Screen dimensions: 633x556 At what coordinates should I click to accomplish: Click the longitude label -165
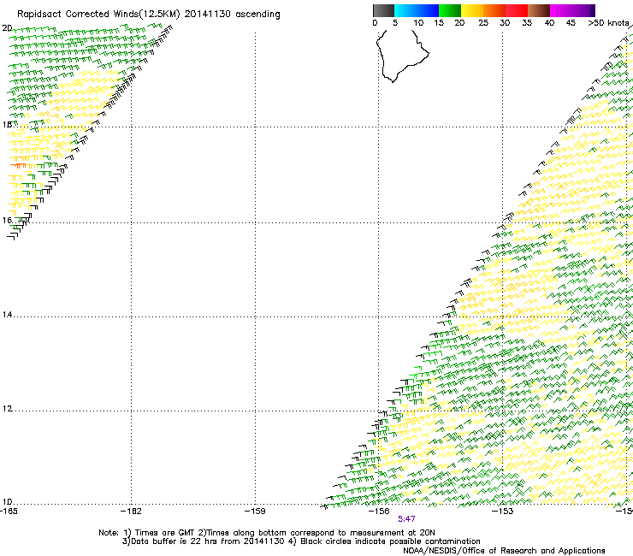point(9,512)
